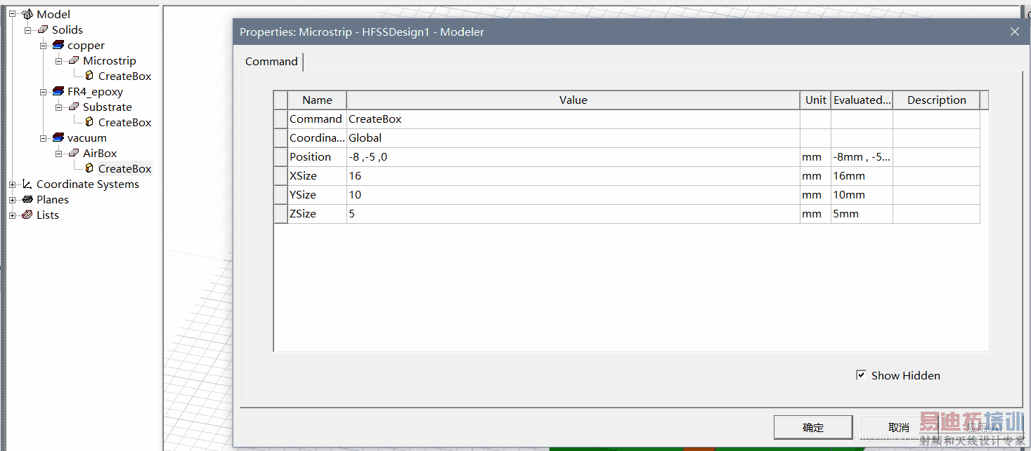The image size is (1031, 451).
Task: Click the Coordinate system value Global
Action: [573, 138]
